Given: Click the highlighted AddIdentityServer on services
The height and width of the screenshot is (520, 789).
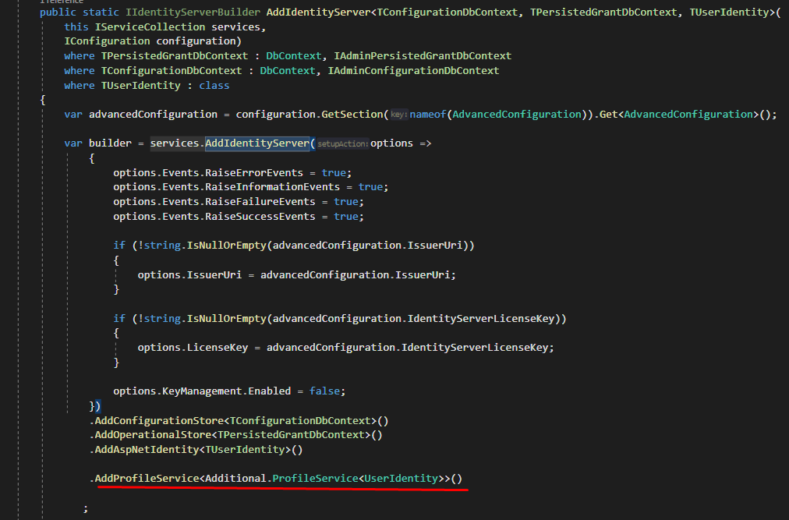Looking at the screenshot, I should click(257, 143).
